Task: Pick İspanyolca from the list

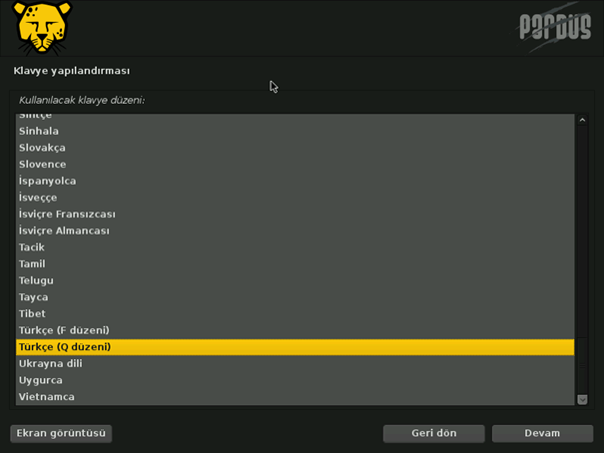Action: click(x=47, y=181)
